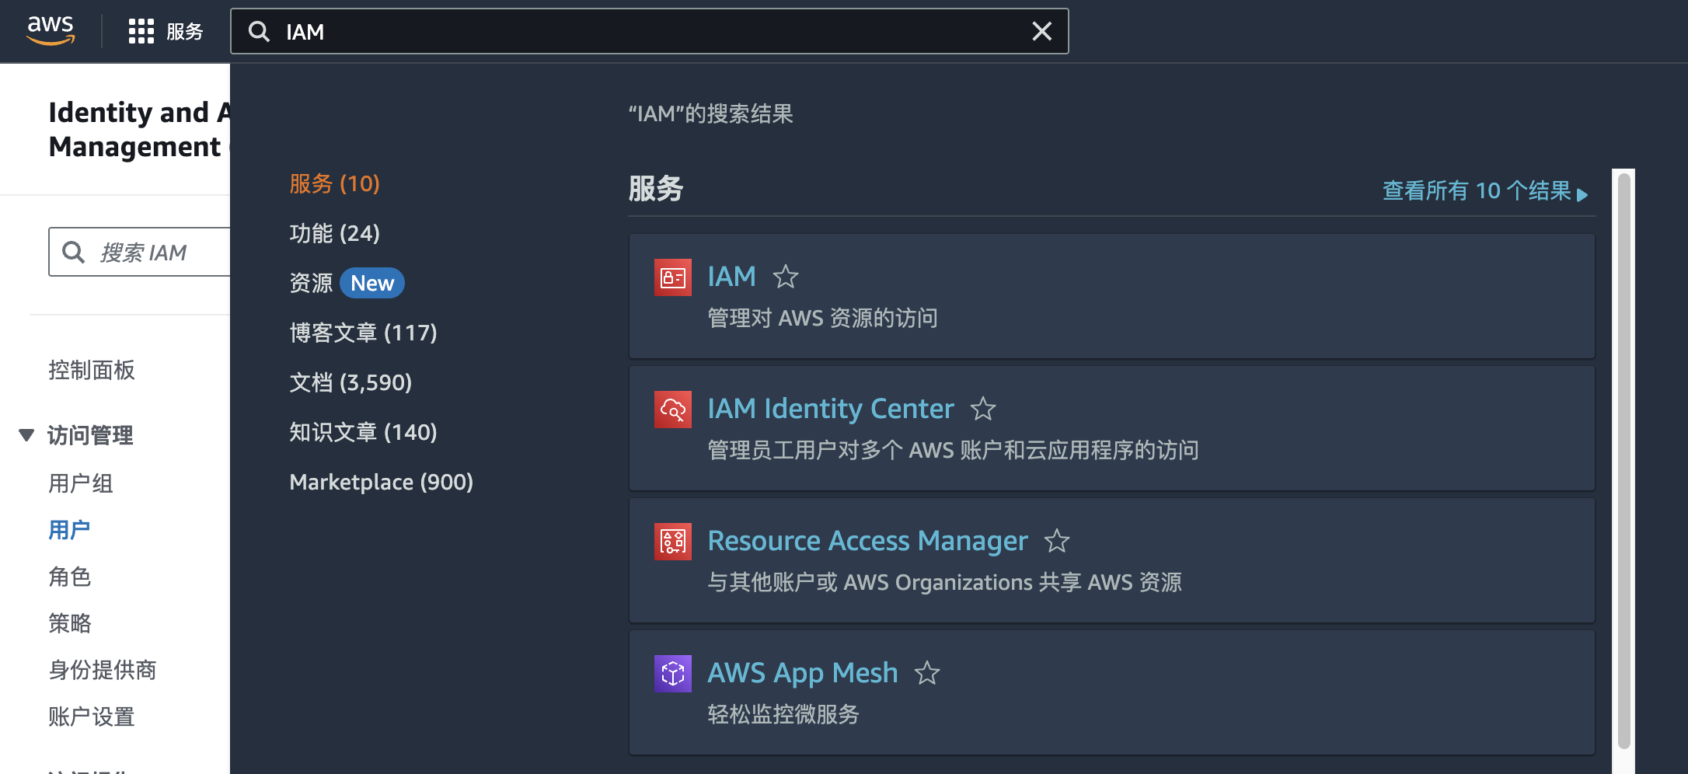Click the sidebar 搜索 IAM magnifier icon
The image size is (1688, 774).
coord(74,252)
